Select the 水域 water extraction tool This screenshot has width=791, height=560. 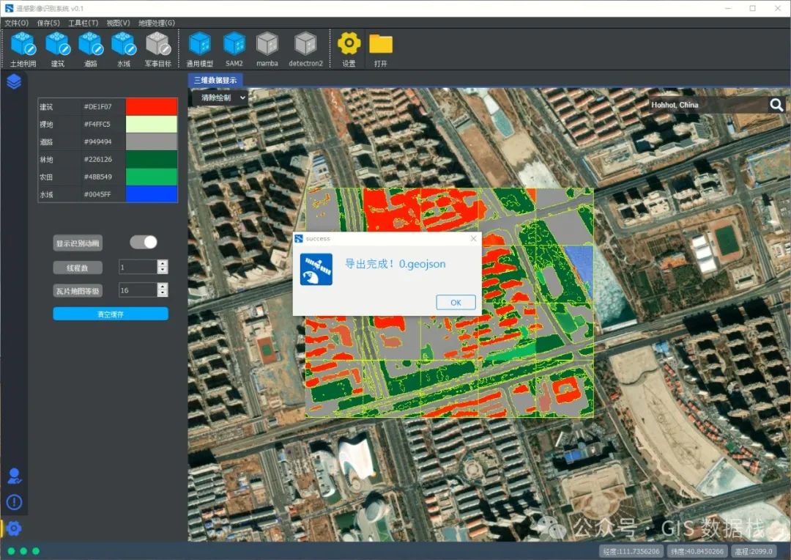(x=124, y=49)
